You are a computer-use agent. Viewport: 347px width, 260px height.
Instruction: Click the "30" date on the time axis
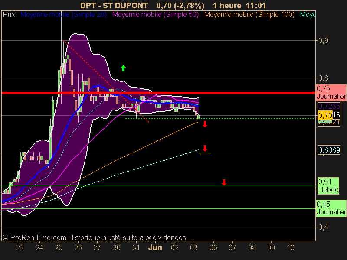117,247
